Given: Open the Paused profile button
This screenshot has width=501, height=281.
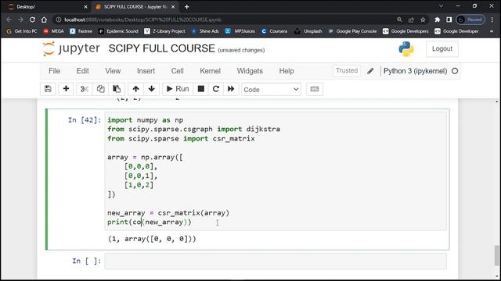Looking at the screenshot, I should (470, 20).
